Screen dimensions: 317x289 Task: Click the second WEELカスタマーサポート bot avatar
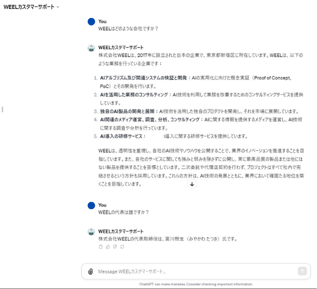pos(91,232)
